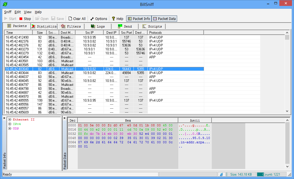Clear all packets with Clear All
This screenshot has height=179, width=294.
(x=77, y=19)
